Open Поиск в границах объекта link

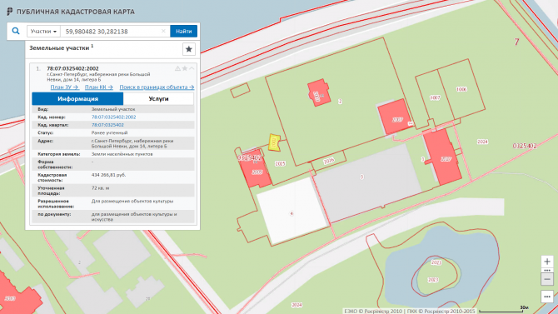tap(157, 87)
